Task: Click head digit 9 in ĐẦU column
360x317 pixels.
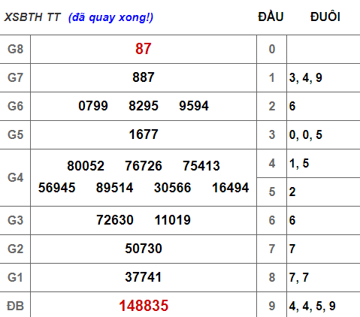Action: tap(272, 306)
